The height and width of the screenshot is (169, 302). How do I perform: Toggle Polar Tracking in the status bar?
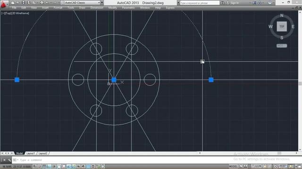pos(54,166)
